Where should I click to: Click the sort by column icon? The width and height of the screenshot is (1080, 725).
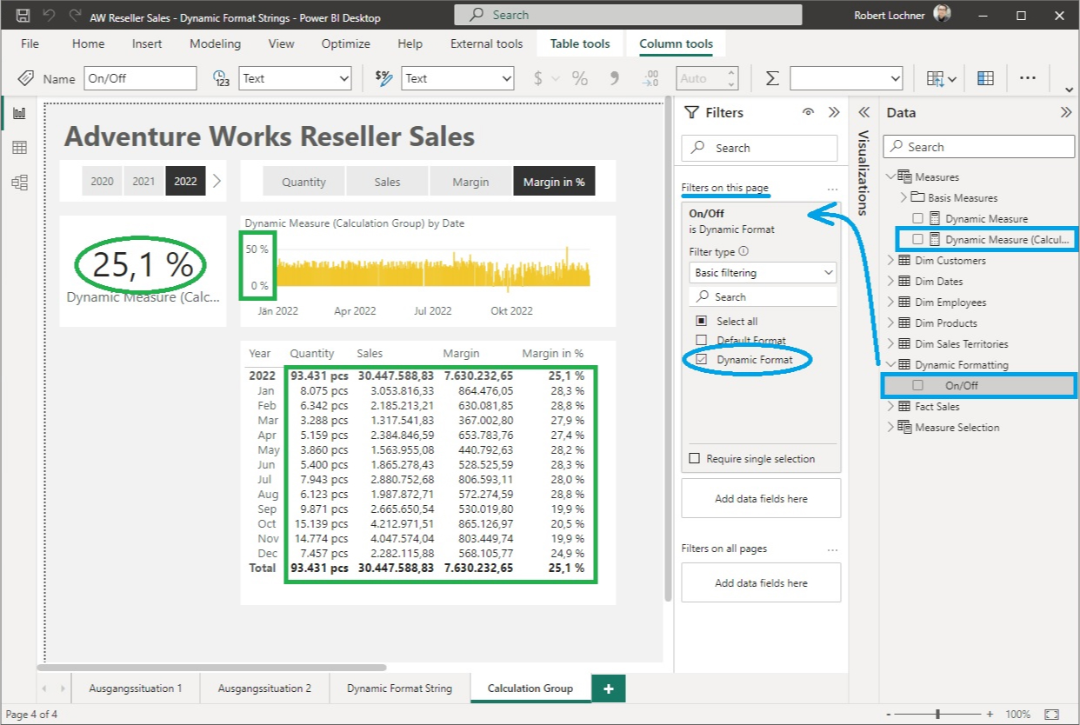pyautogui.click(x=941, y=78)
